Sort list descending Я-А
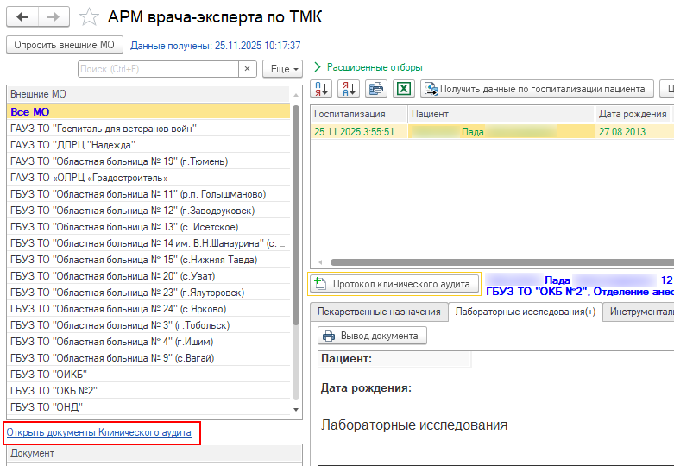The height and width of the screenshot is (466, 674). tap(349, 89)
